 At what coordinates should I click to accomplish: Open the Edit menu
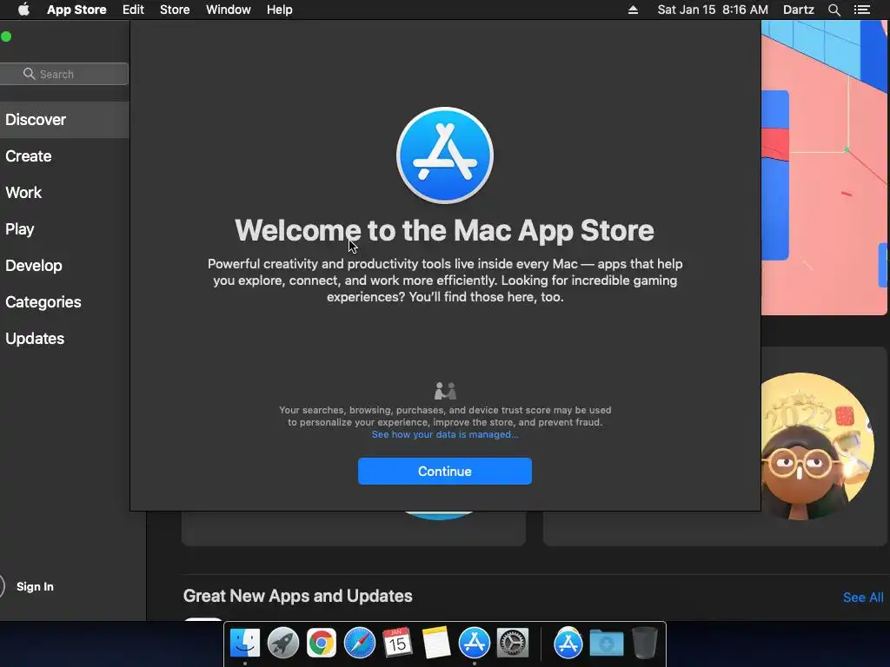coord(133,10)
